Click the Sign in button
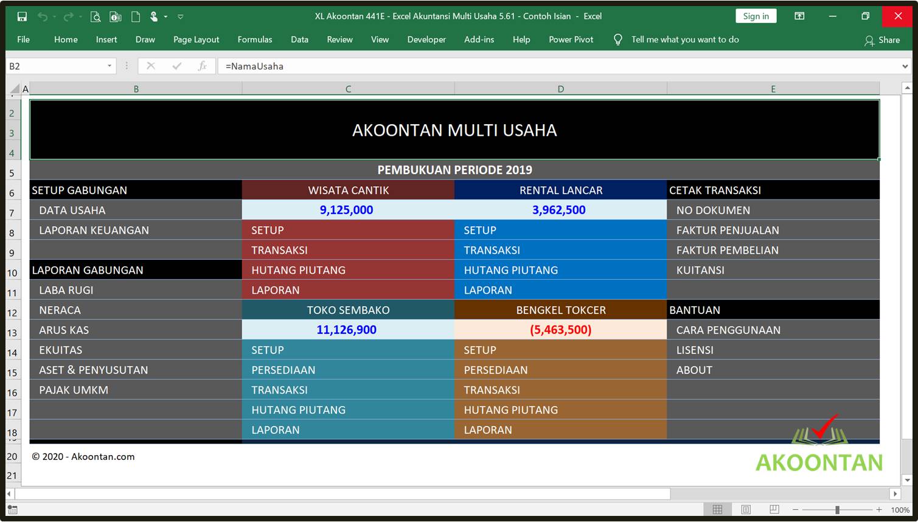The width and height of the screenshot is (918, 522). 756,16
